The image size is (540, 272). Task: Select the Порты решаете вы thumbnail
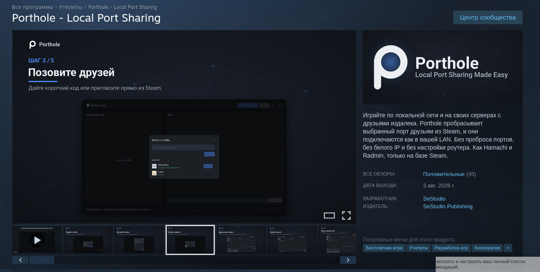click(337, 240)
